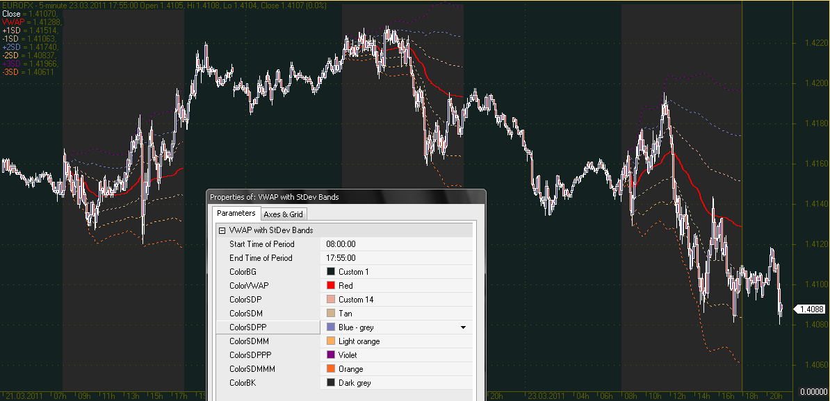Click the -3SD legend entry
The image size is (830, 401).
pyautogui.click(x=28, y=72)
